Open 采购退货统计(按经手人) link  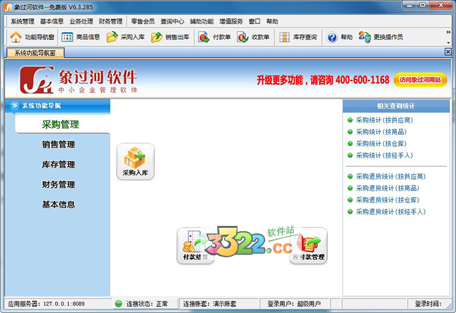(x=390, y=212)
